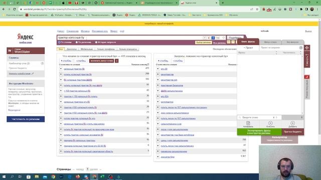Viewport: 321px width, 180px height.
Task: Add 'авито сельхозтехника' query with plus icon
Action: [x=158, y=91]
